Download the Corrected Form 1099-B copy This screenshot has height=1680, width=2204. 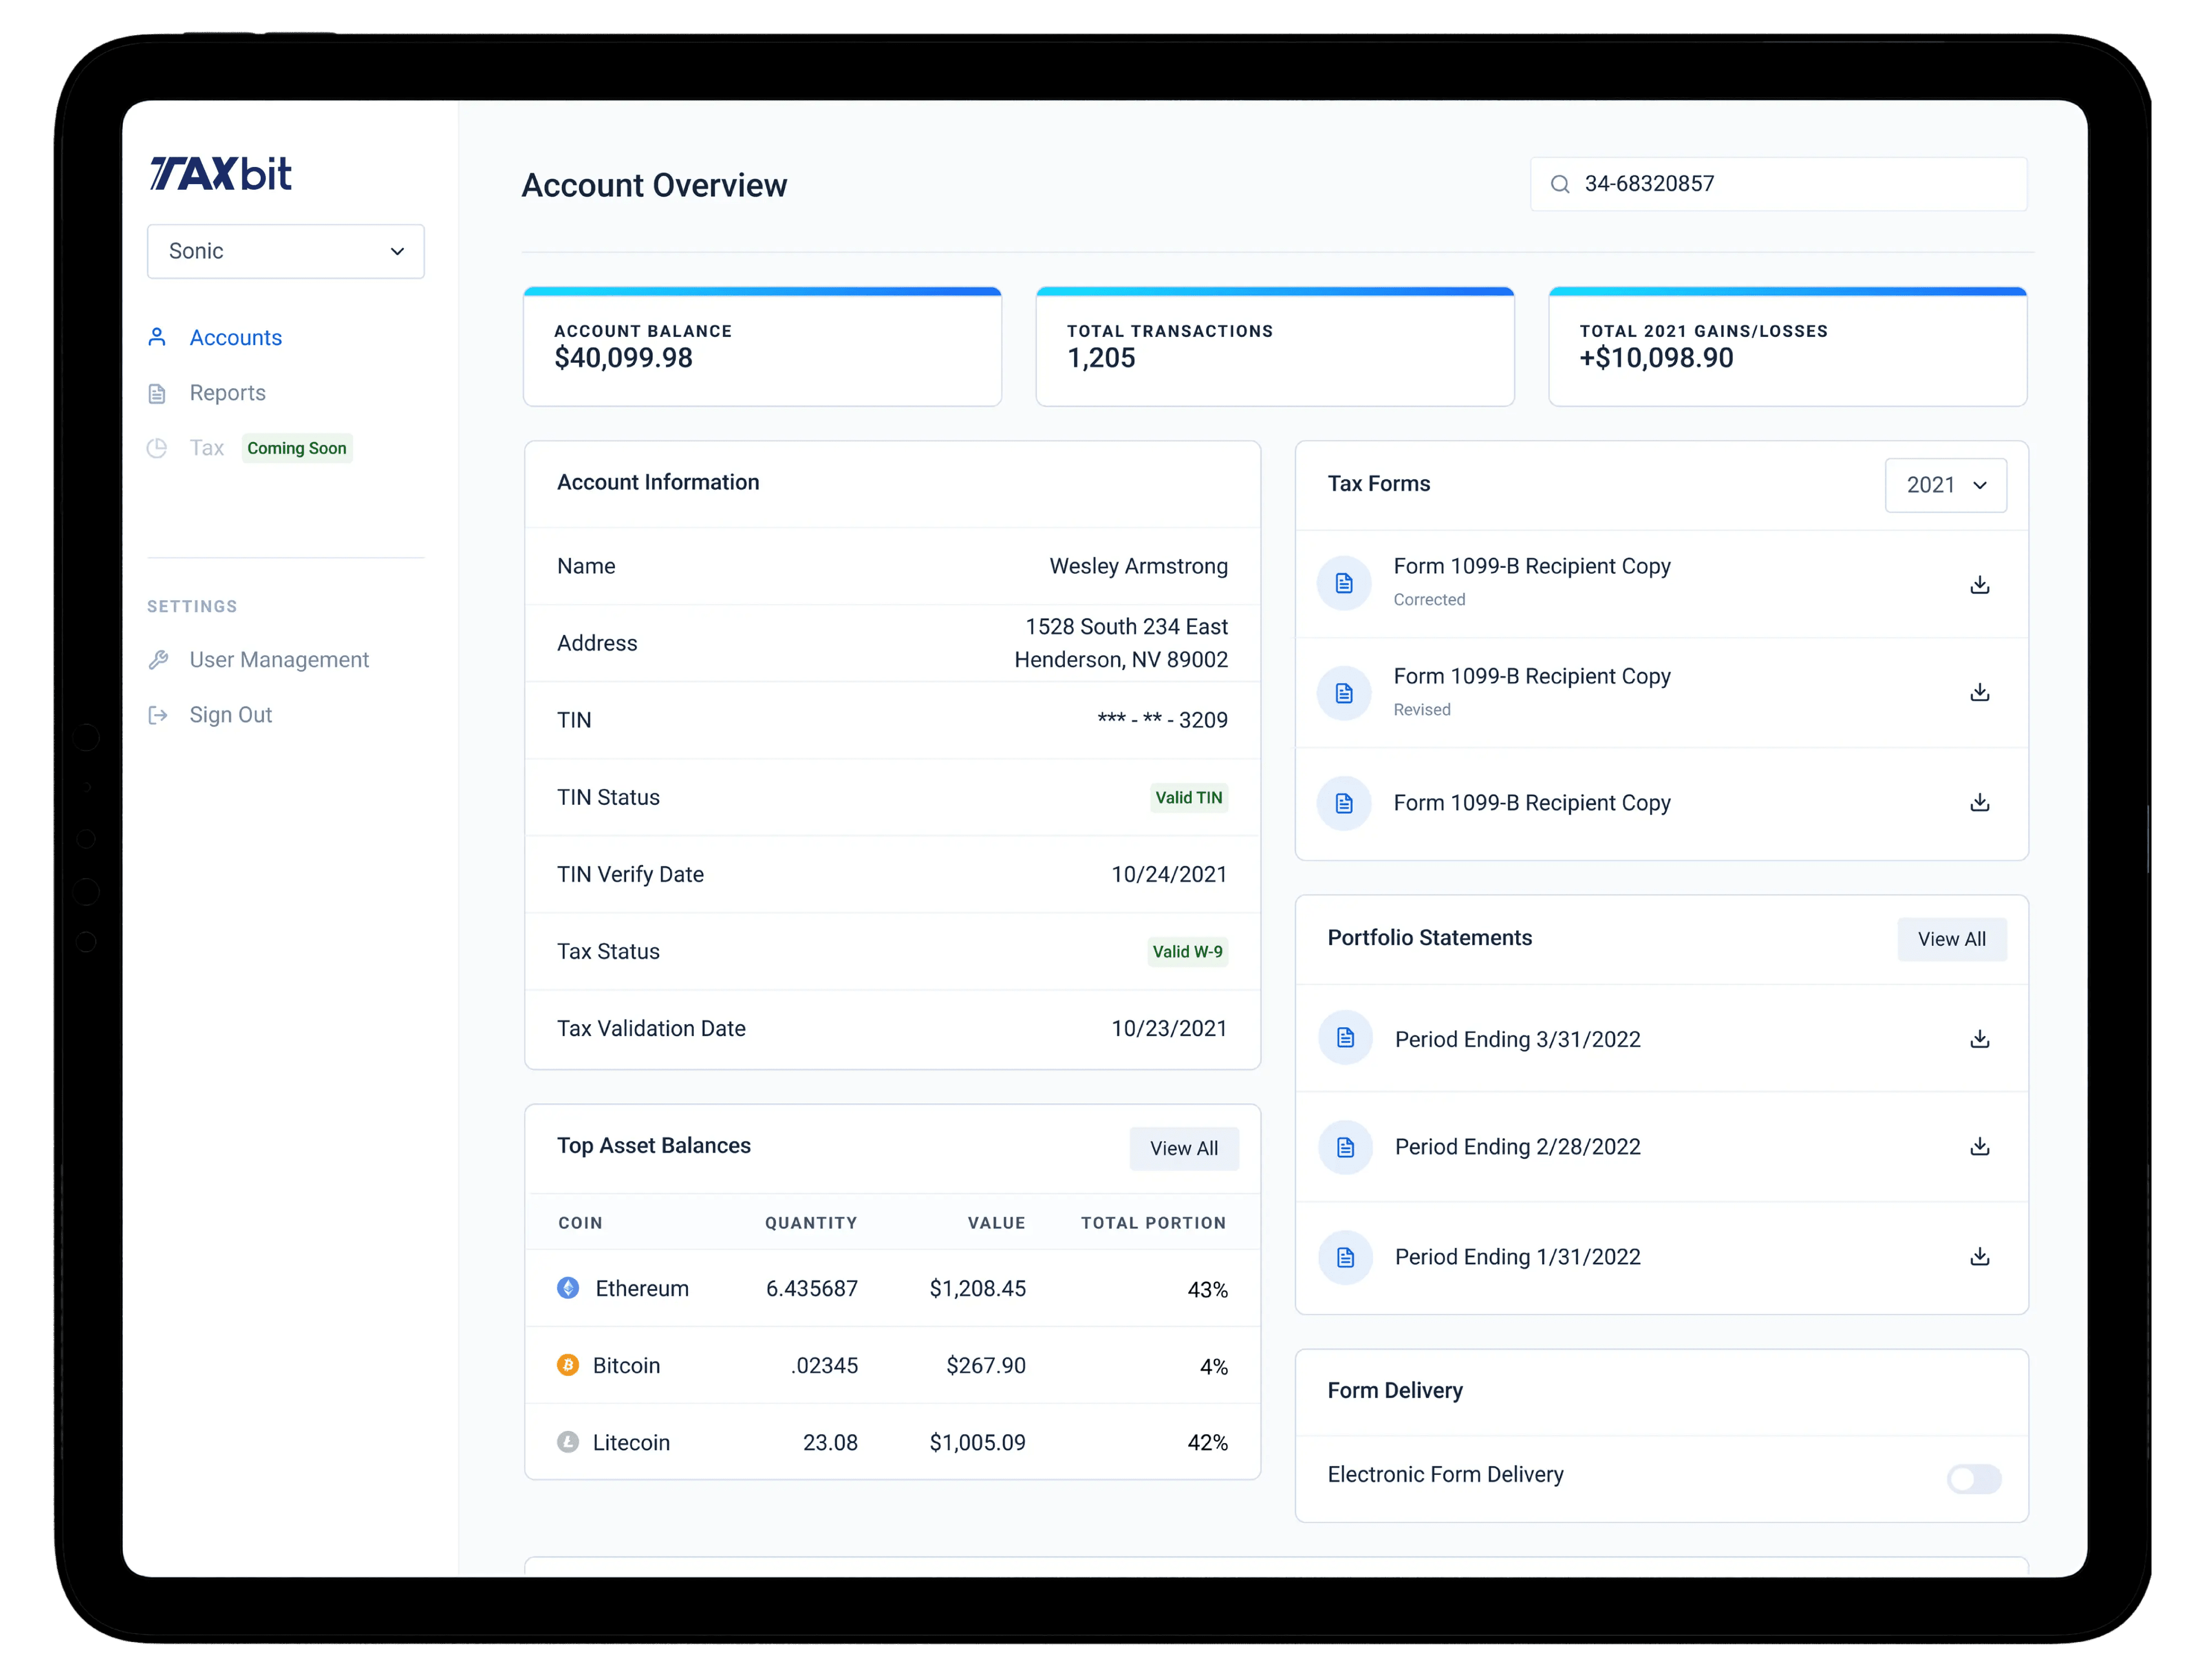1979,585
